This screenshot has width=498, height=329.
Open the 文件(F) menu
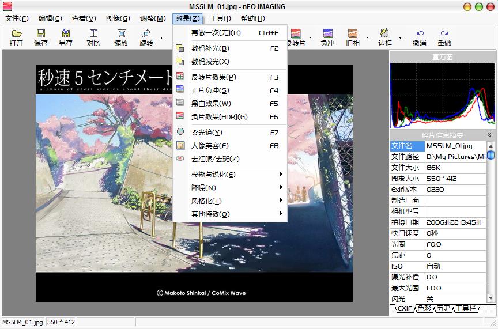pyautogui.click(x=17, y=18)
